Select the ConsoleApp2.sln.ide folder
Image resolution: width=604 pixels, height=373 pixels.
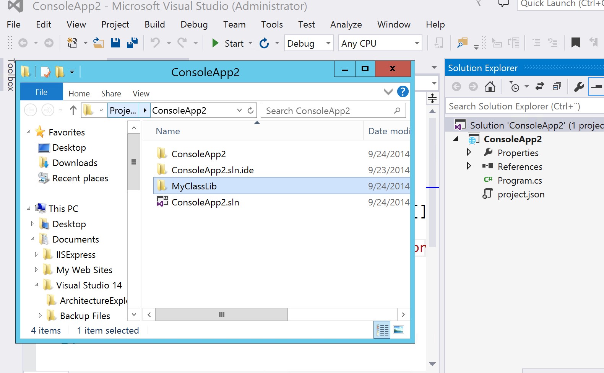pyautogui.click(x=213, y=170)
